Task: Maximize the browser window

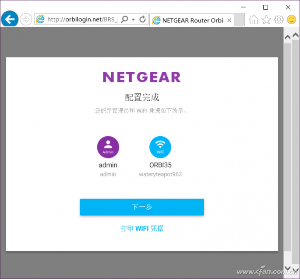Action: tap(265, 7)
